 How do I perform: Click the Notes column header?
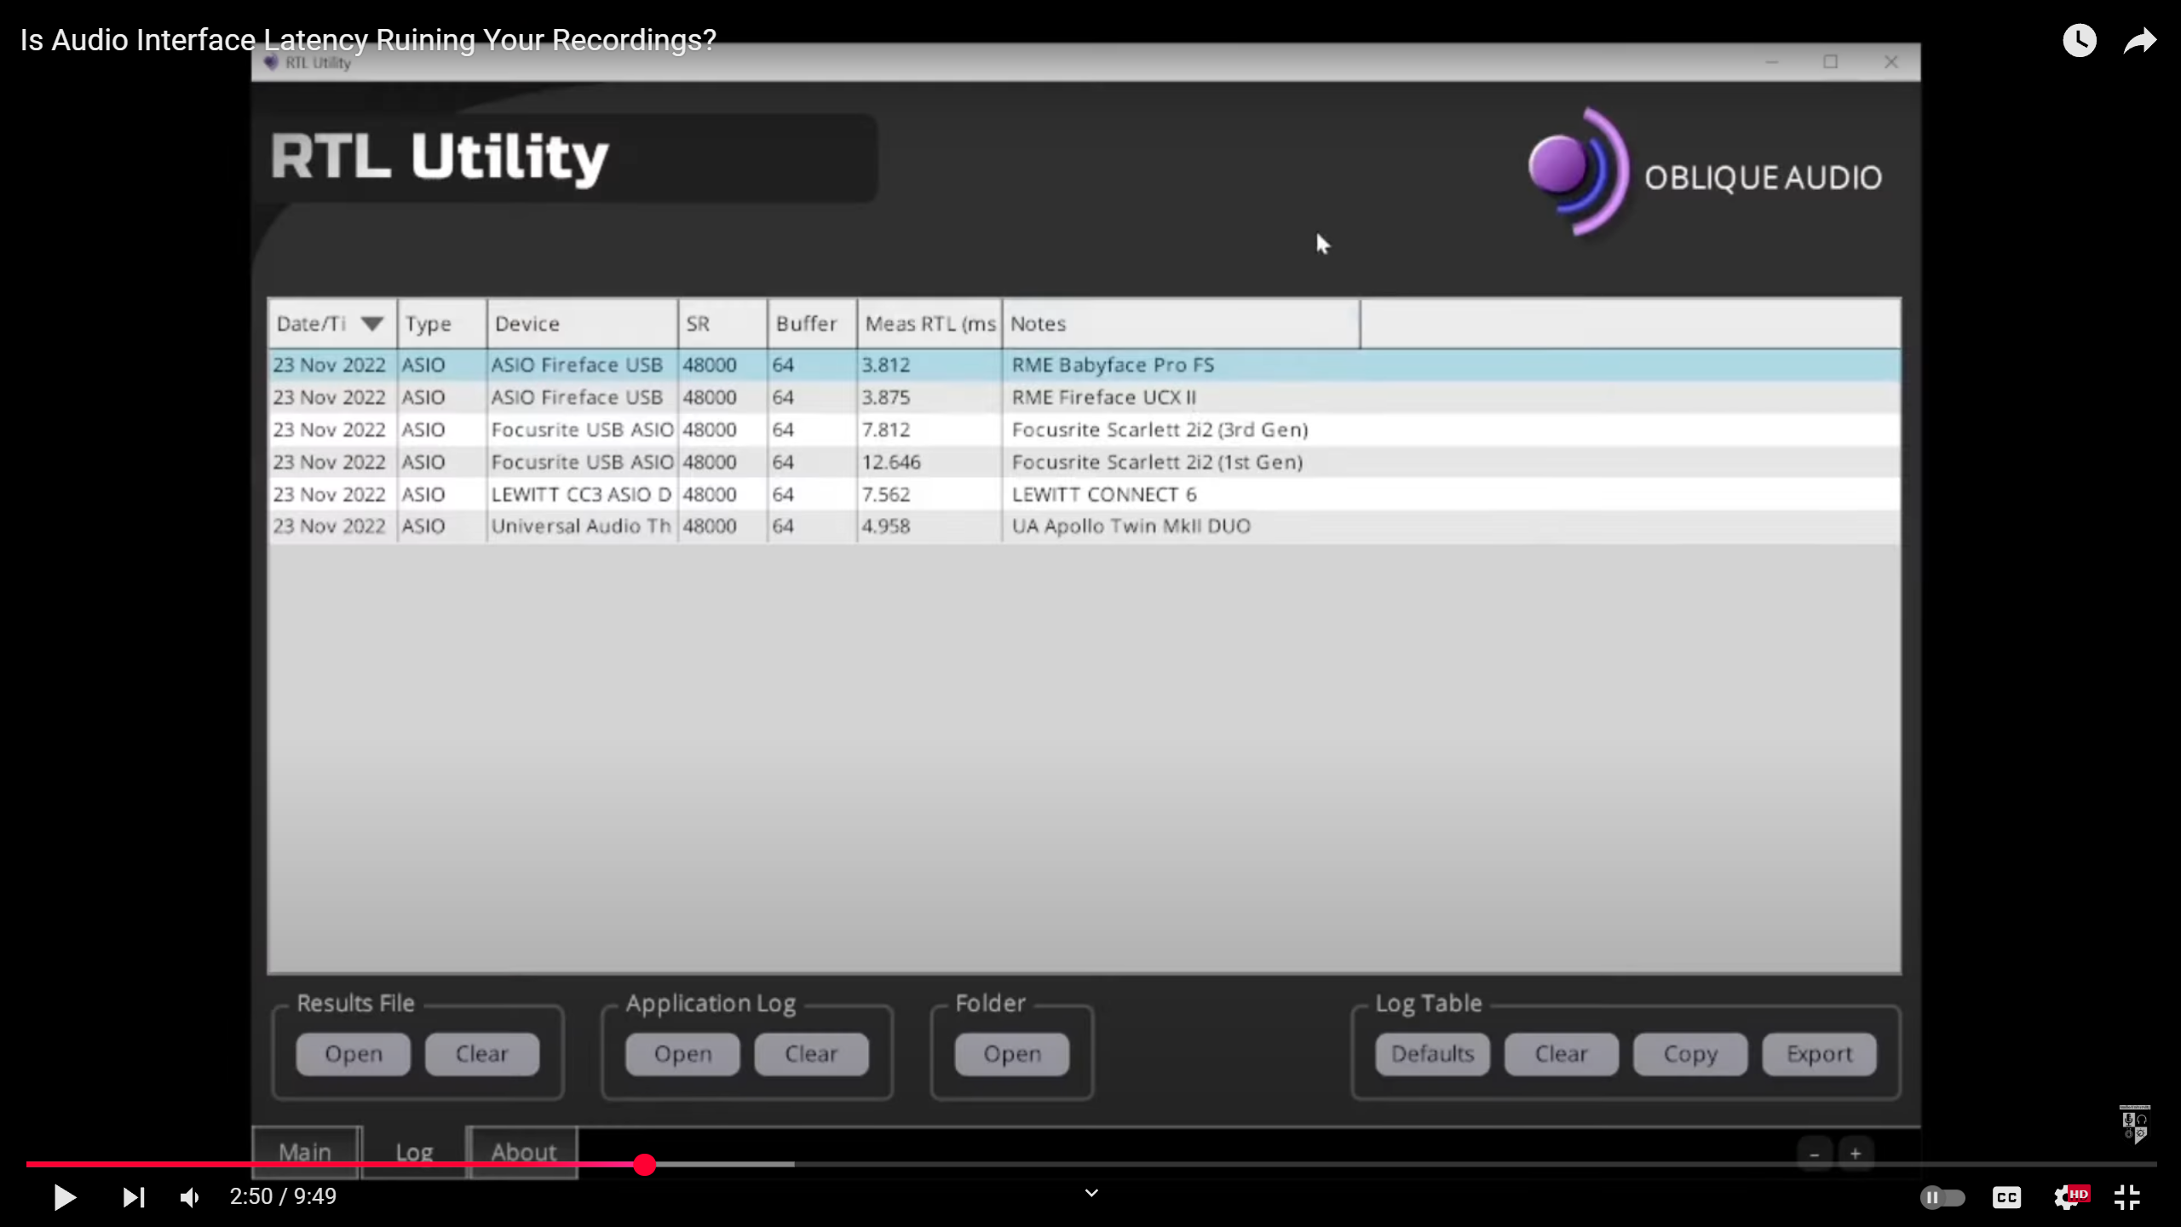pos(1181,324)
